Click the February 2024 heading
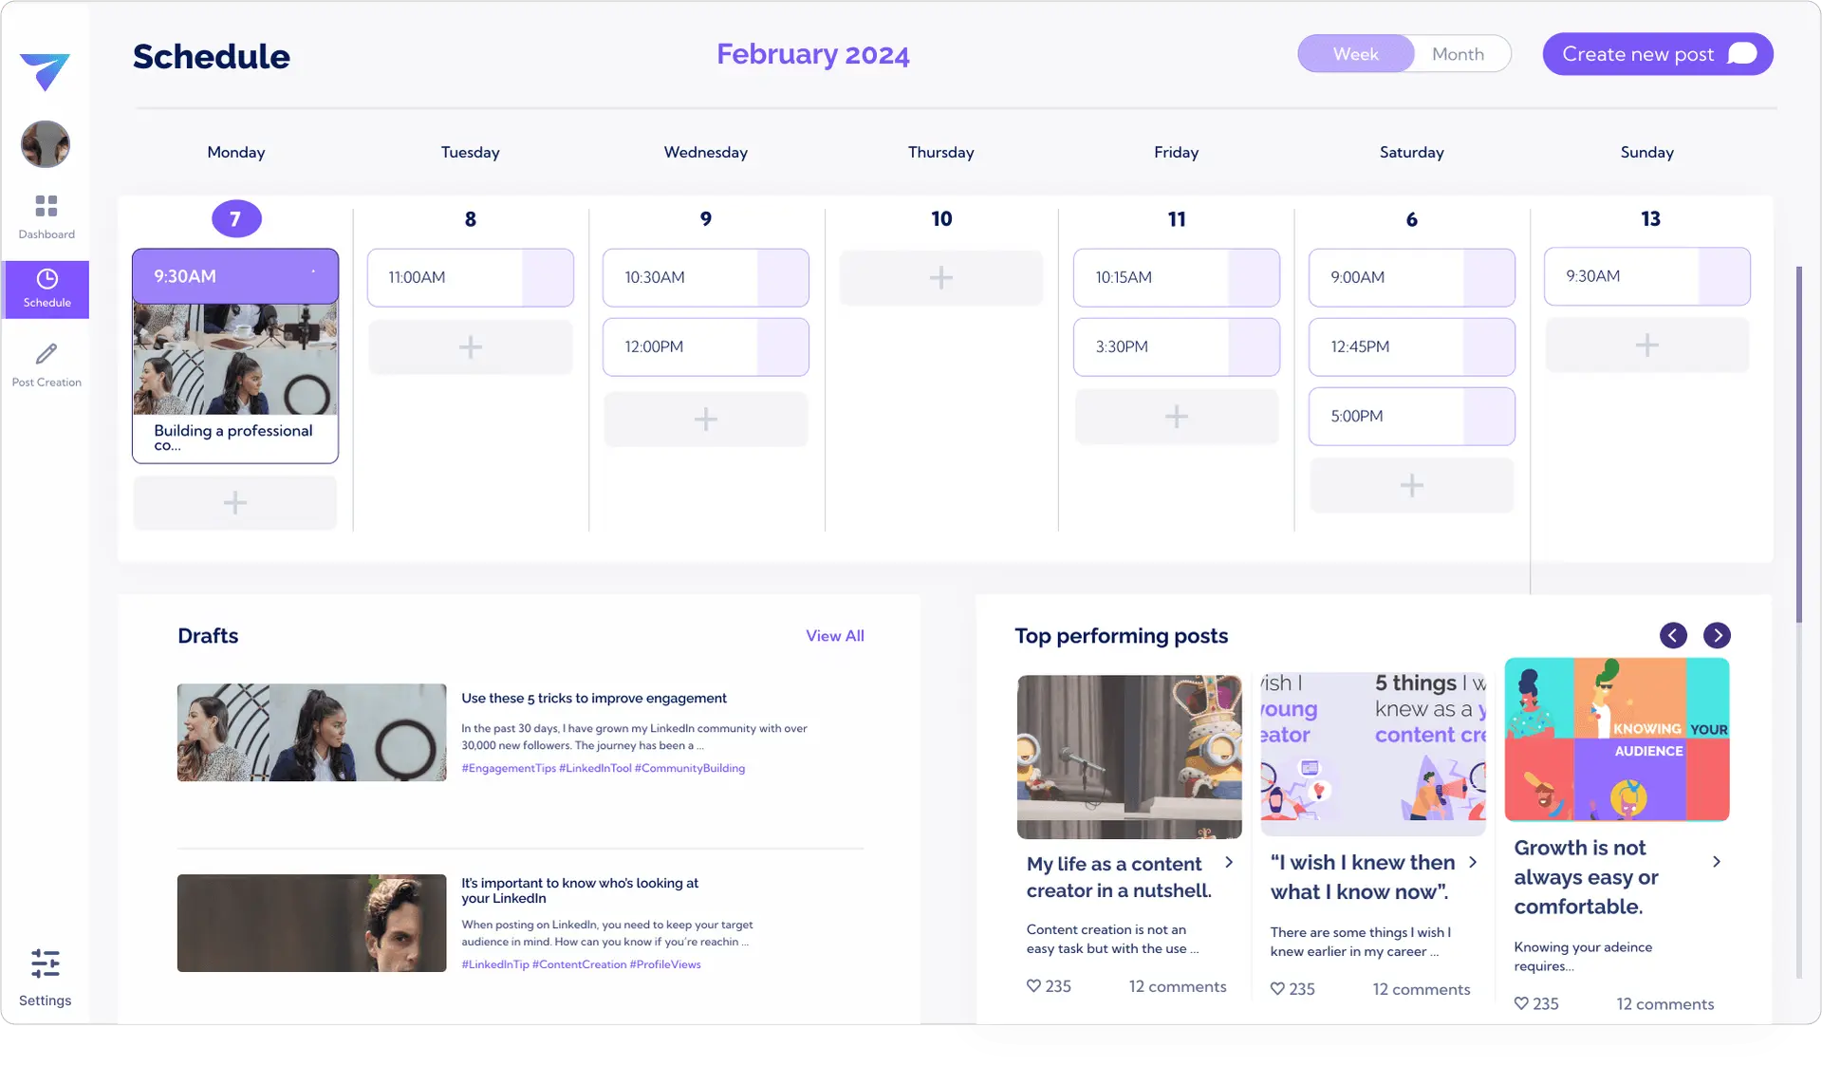 tap(813, 54)
